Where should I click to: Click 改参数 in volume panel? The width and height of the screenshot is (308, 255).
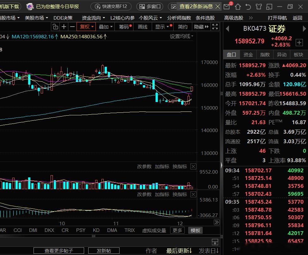point(144,166)
